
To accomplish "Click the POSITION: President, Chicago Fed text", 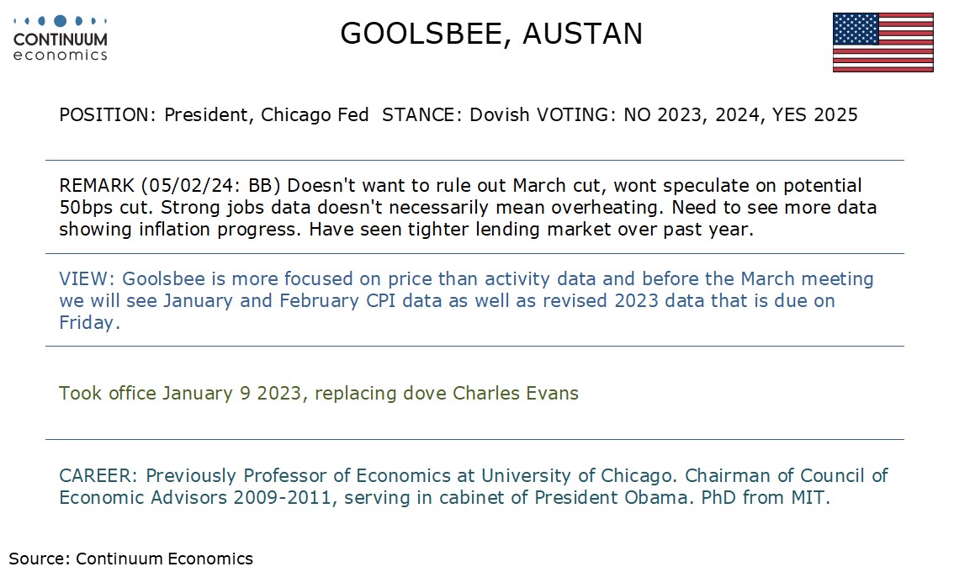I will (214, 115).
